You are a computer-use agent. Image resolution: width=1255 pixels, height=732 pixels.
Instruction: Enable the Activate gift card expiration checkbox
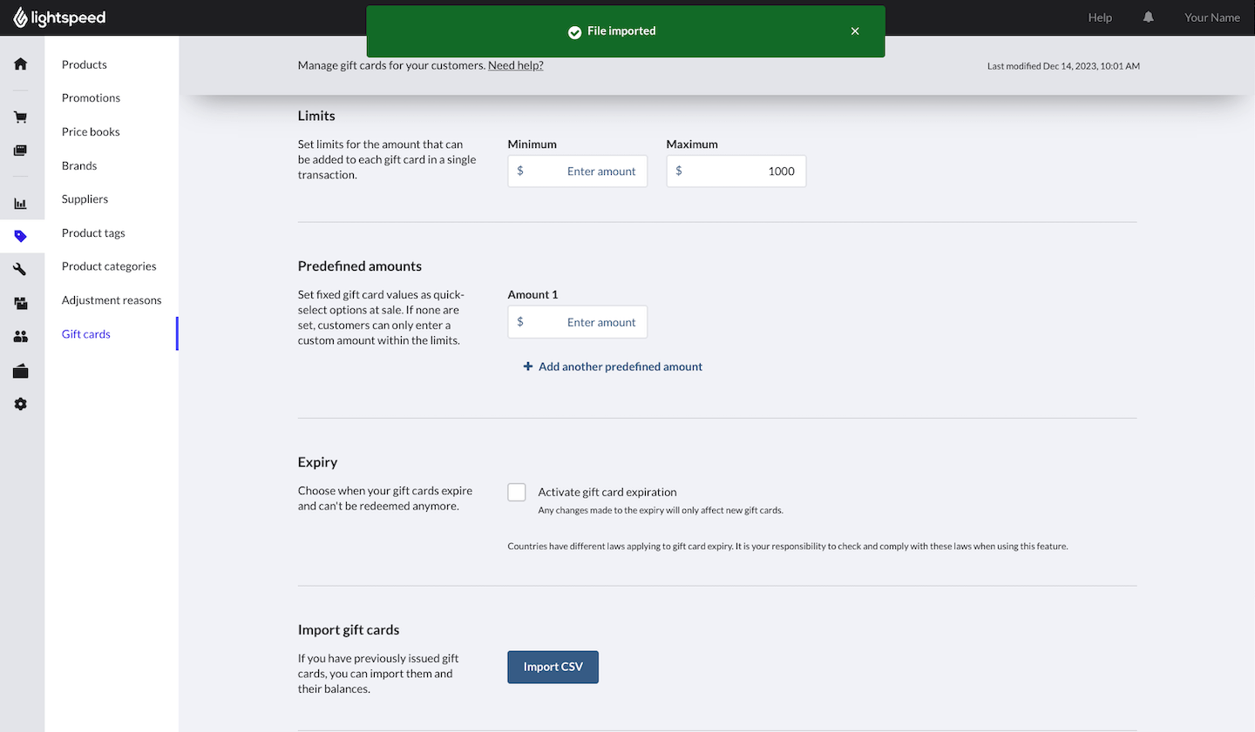point(517,493)
